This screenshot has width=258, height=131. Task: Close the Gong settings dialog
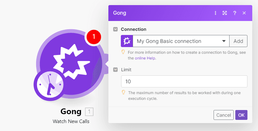pos(244,13)
